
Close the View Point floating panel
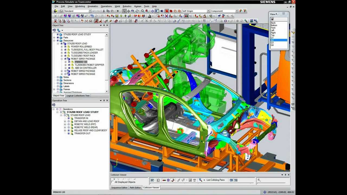click(x=284, y=14)
